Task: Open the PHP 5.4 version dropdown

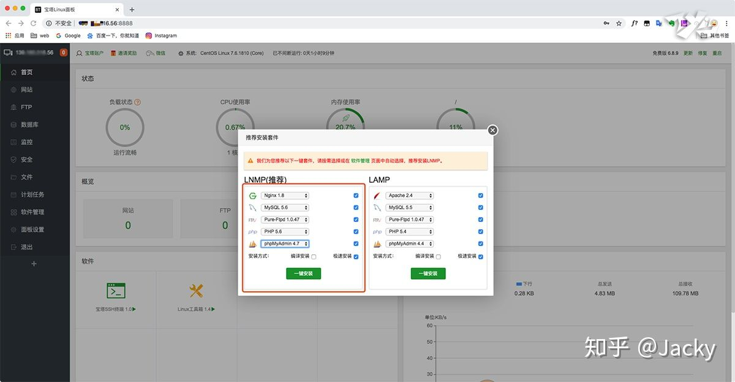Action: click(410, 232)
